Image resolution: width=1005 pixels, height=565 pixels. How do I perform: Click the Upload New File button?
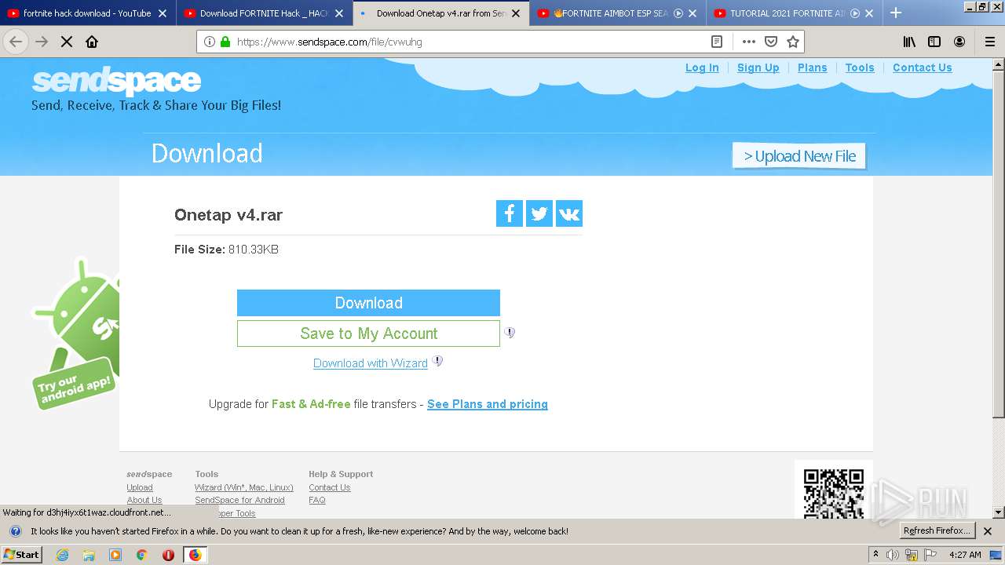tap(799, 156)
